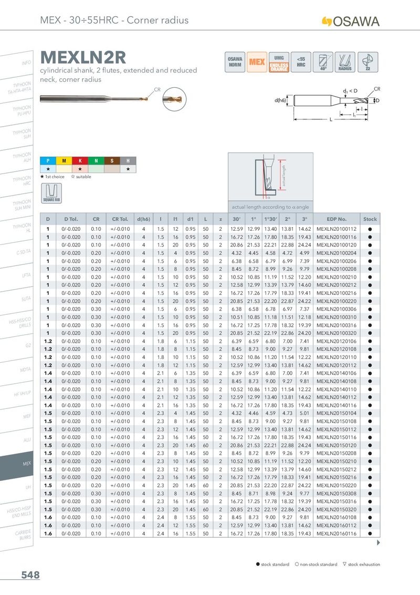The width and height of the screenshot is (420, 595).
Task: Click the star under the P material
Action: click(x=48, y=169)
